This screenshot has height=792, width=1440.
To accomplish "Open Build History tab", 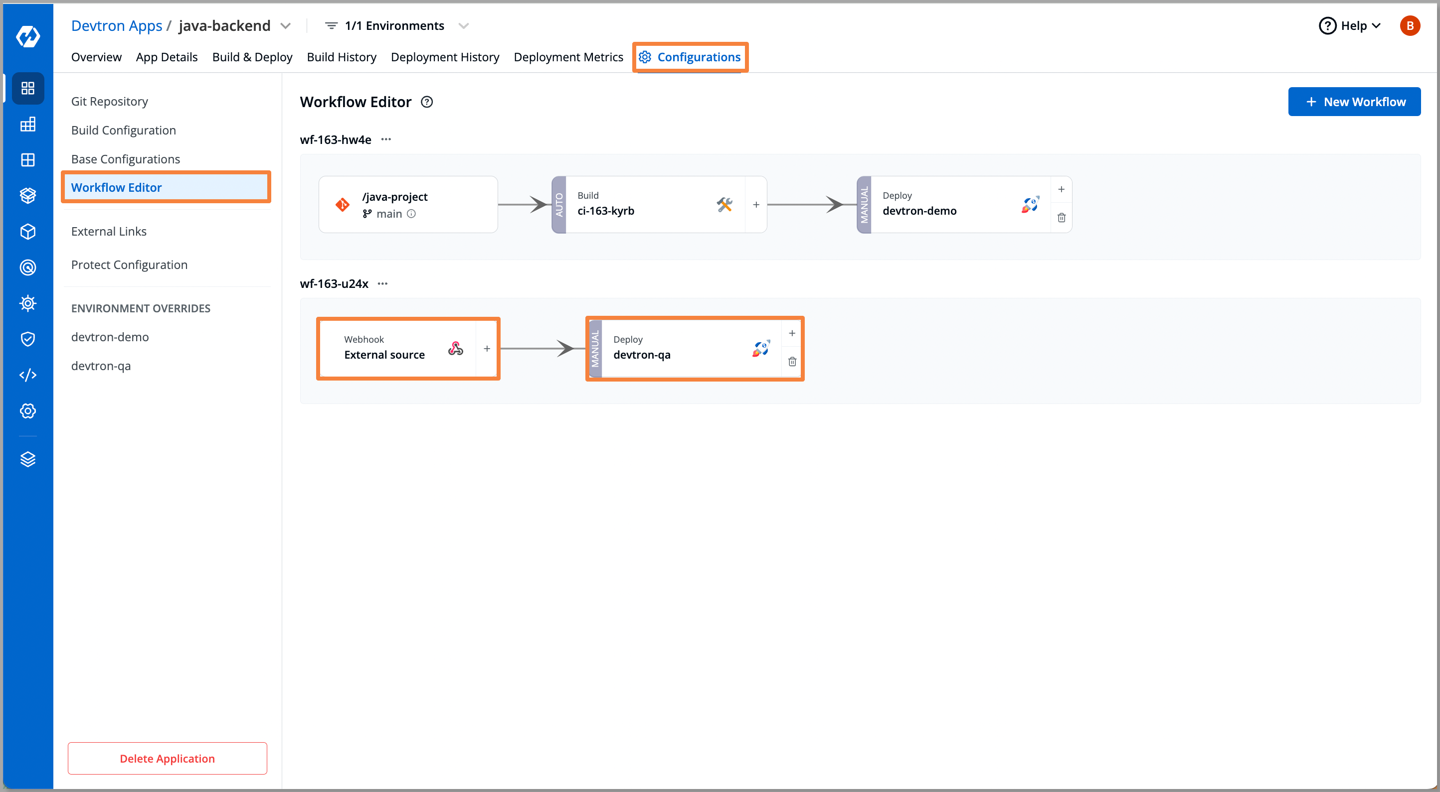I will 342,57.
